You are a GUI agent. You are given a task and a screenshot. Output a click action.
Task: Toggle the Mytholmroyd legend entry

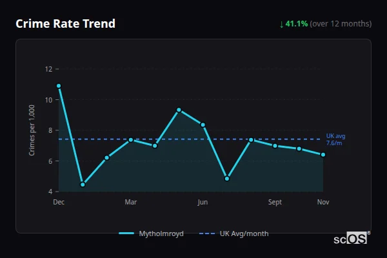pos(151,233)
